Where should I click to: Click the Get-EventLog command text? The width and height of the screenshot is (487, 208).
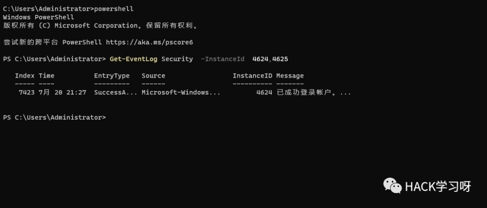(133, 59)
